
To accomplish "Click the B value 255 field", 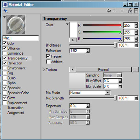I will click(x=129, y=39).
